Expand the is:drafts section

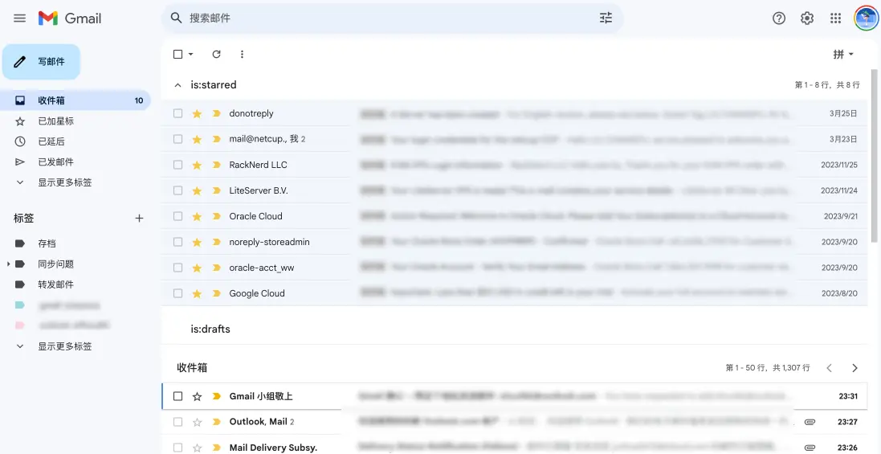point(210,329)
